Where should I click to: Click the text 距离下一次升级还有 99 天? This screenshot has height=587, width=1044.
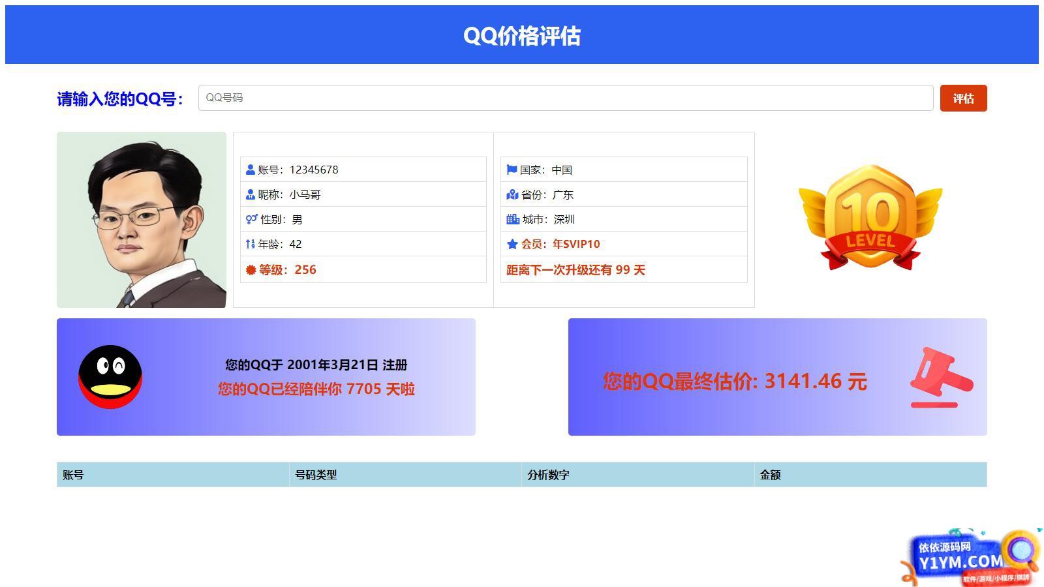(576, 269)
